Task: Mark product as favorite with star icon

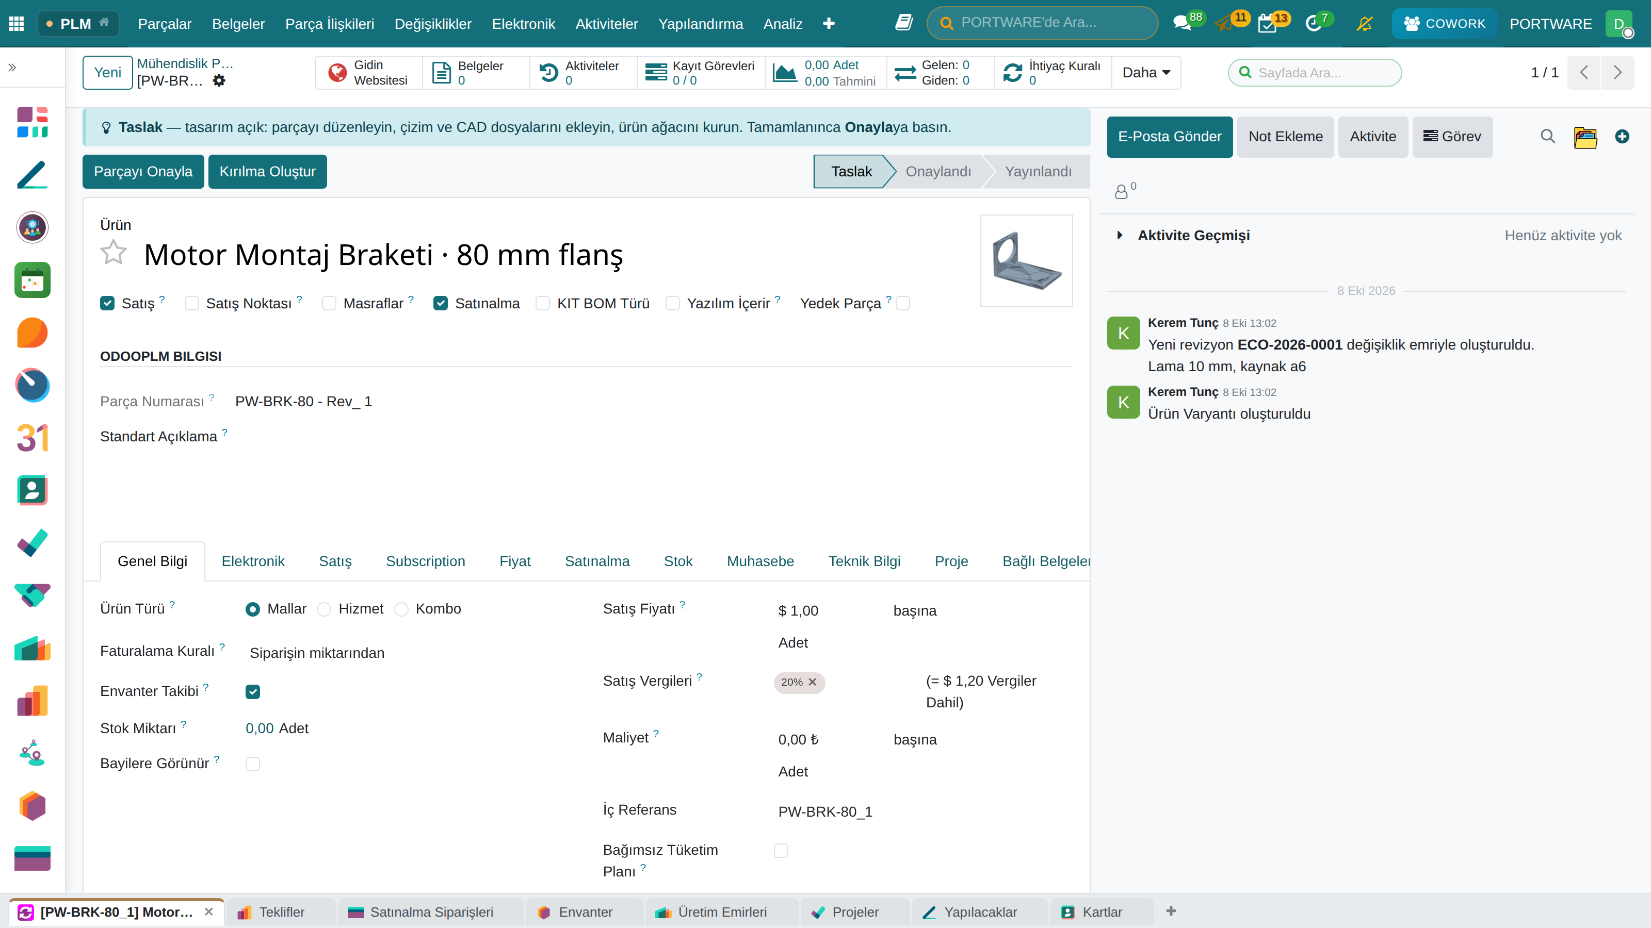Action: 114,252
